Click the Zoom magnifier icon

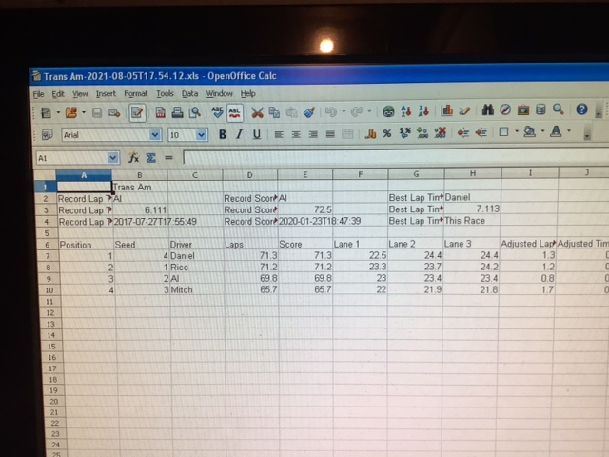[559, 109]
